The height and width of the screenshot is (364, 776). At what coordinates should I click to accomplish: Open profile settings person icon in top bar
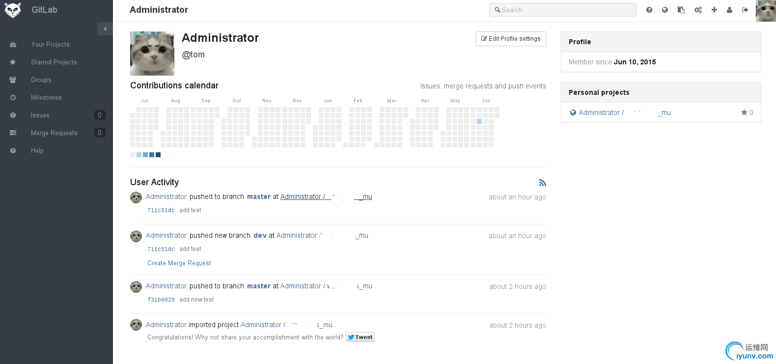[x=730, y=10]
